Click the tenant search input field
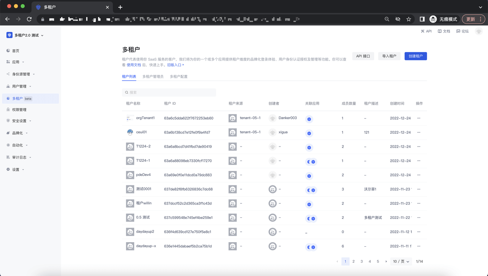The height and width of the screenshot is (276, 488). point(169,93)
